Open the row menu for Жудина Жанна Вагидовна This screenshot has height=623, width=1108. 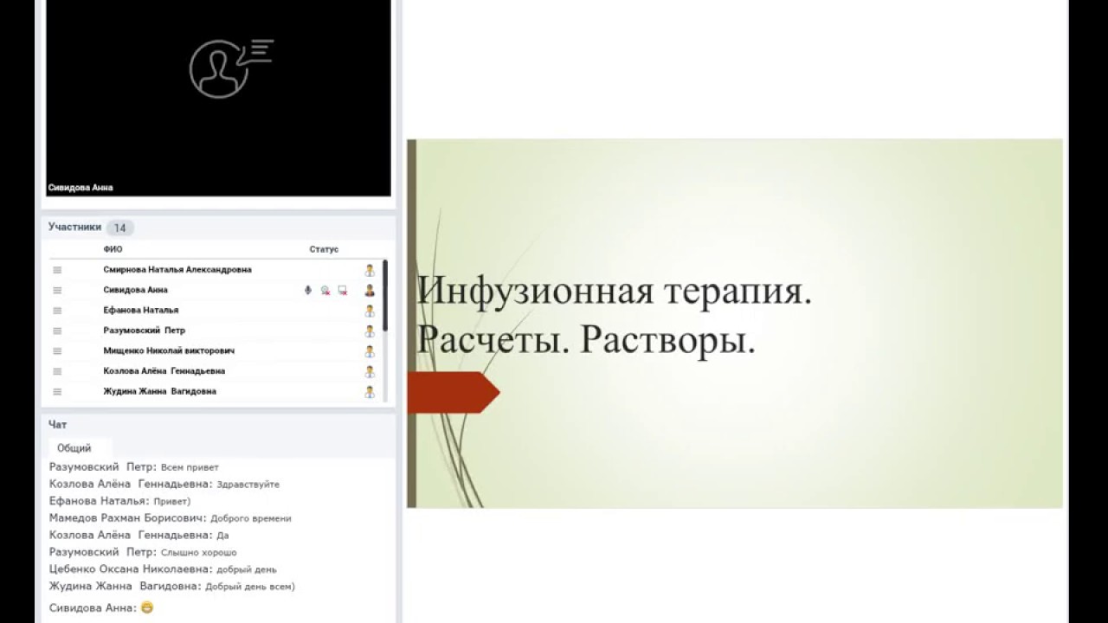coord(57,392)
